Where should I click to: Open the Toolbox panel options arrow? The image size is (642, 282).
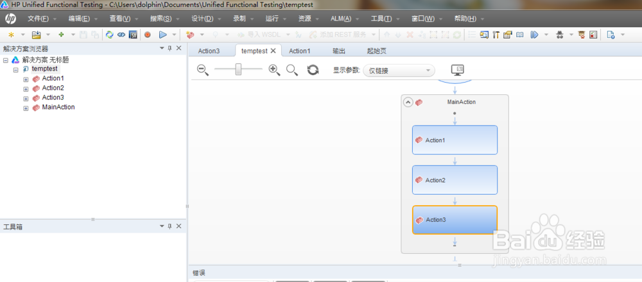[161, 226]
